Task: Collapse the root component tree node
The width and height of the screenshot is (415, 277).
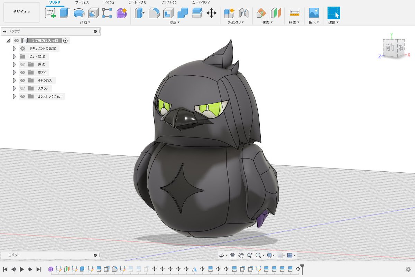Action: tap(8, 41)
